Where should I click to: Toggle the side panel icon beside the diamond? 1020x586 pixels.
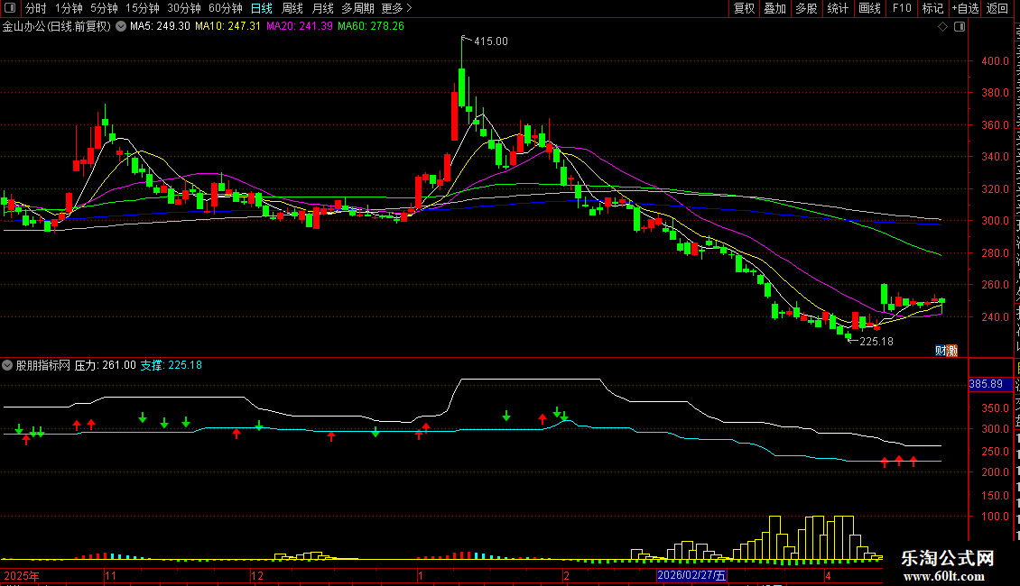tap(960, 27)
